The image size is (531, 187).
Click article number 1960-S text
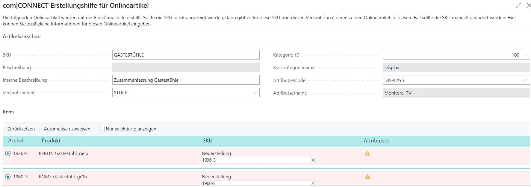[x=20, y=177]
